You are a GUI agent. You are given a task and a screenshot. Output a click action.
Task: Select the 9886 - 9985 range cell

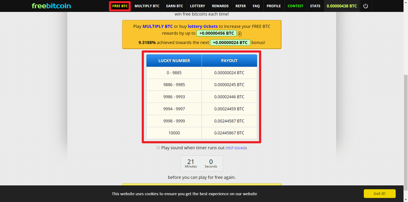[174, 85]
